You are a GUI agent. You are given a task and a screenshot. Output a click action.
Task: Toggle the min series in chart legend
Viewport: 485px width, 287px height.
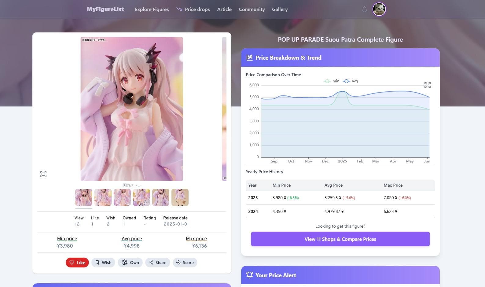click(x=332, y=81)
